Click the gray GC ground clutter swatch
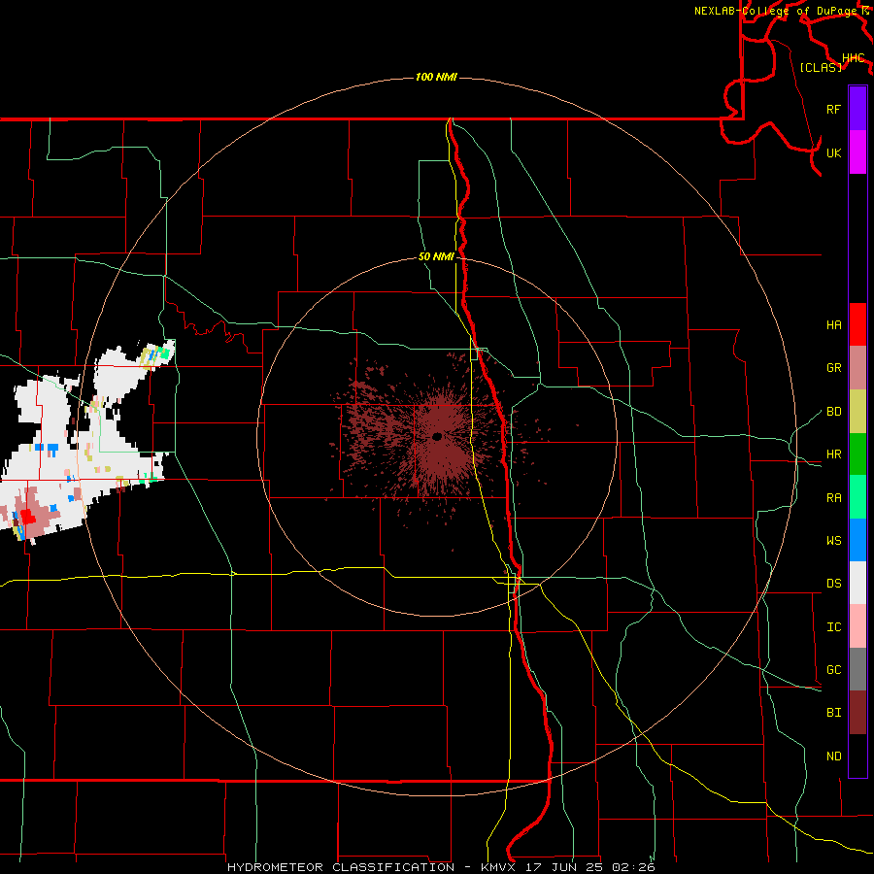Screen dimensions: 874x874 pos(857,669)
